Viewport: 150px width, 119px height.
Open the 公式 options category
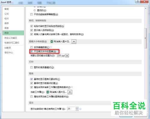click(x=7, y=14)
